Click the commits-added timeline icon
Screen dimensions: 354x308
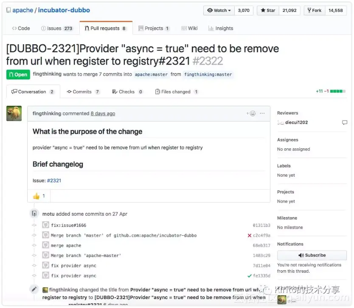(34, 214)
